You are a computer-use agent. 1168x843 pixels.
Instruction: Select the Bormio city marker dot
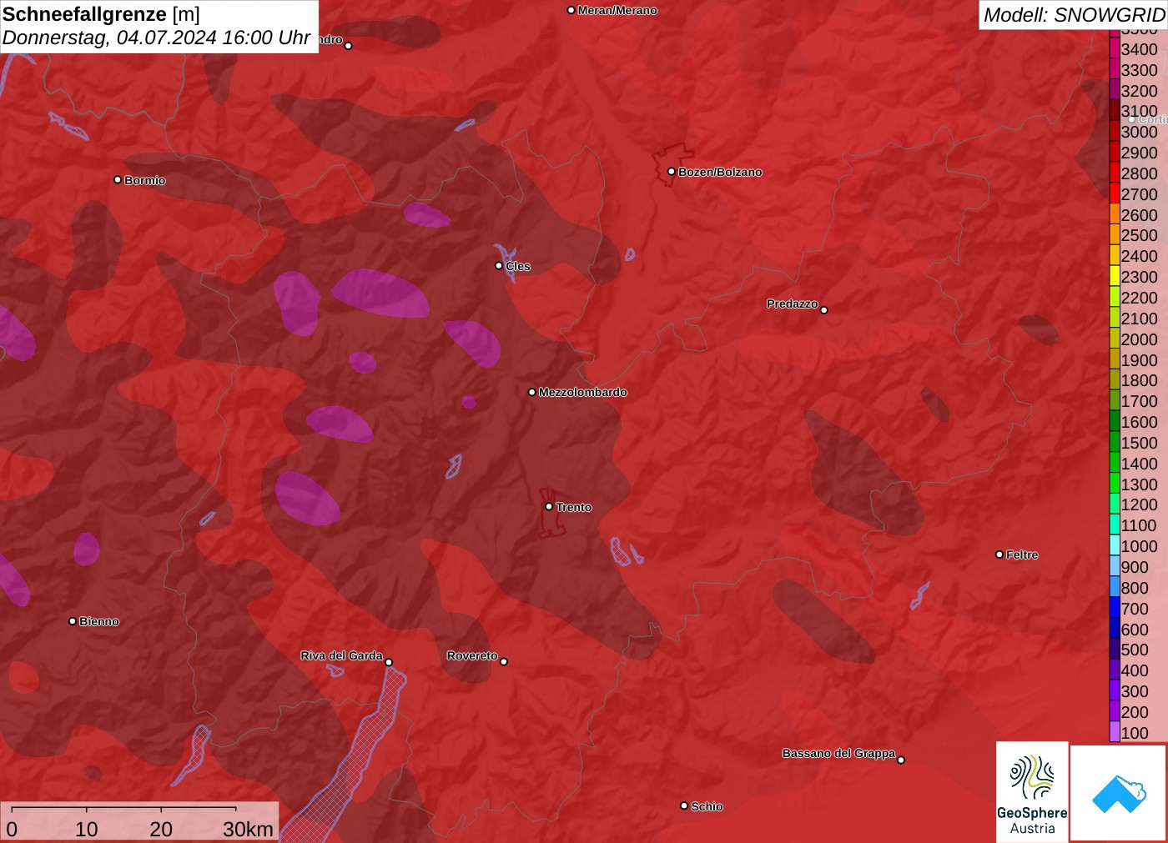(118, 179)
